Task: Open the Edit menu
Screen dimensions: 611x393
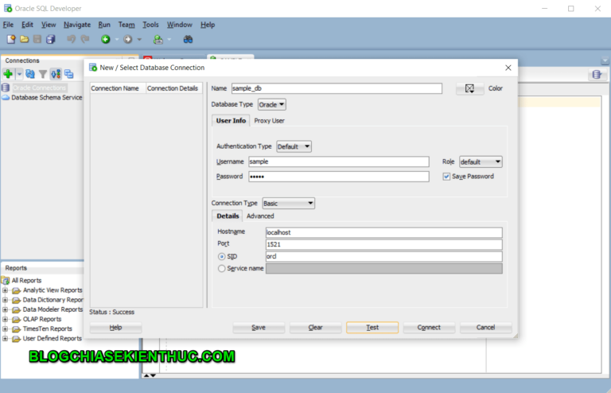Action: tap(27, 25)
